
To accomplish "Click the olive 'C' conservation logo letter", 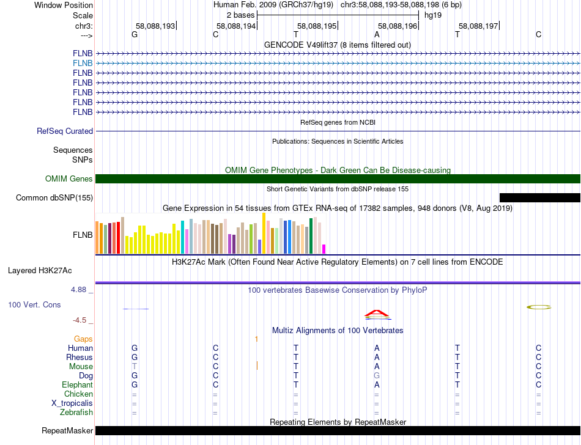I will (539, 307).
